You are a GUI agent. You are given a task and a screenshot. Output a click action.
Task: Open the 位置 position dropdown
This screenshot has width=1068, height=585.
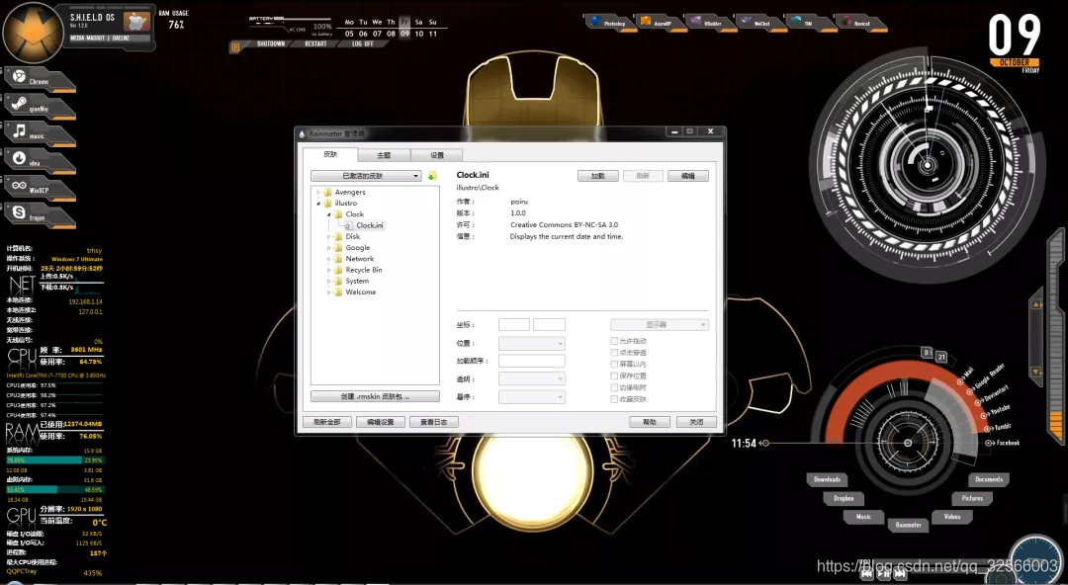531,343
